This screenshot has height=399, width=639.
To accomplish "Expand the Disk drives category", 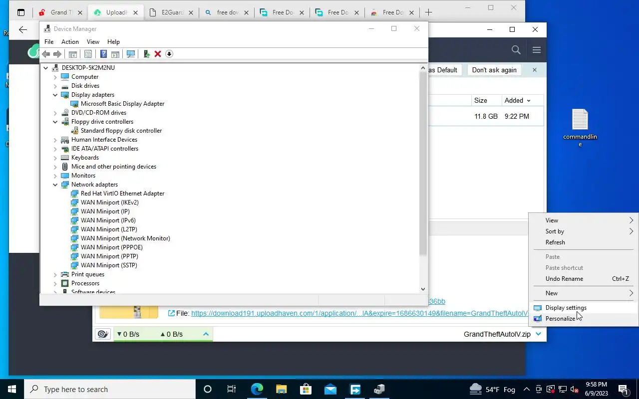I will (55, 86).
